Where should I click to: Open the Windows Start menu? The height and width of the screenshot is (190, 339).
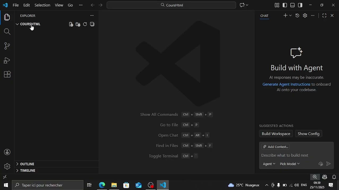click(6, 185)
